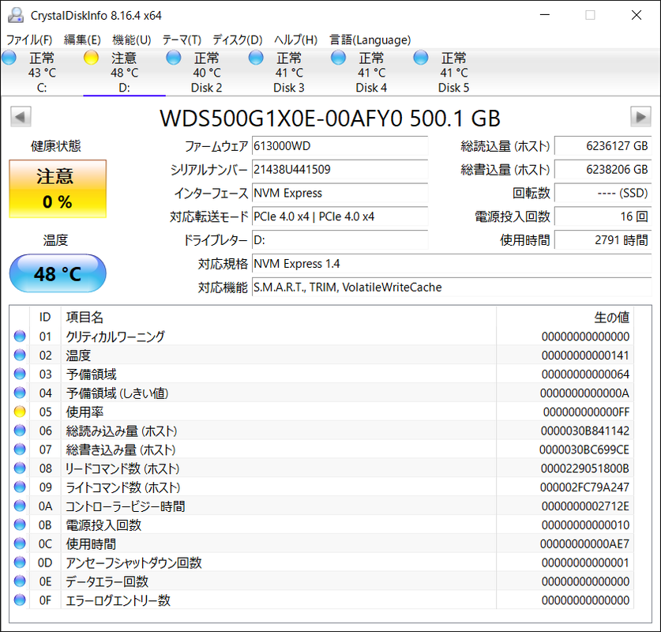Click the ファームウェア field 613000WD

pyautogui.click(x=340, y=146)
